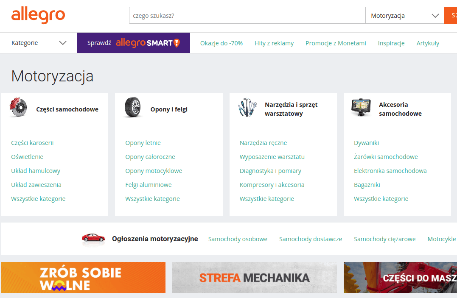Screen dimensions: 457x298
Task: Select Opony letnie
Action: (x=143, y=143)
